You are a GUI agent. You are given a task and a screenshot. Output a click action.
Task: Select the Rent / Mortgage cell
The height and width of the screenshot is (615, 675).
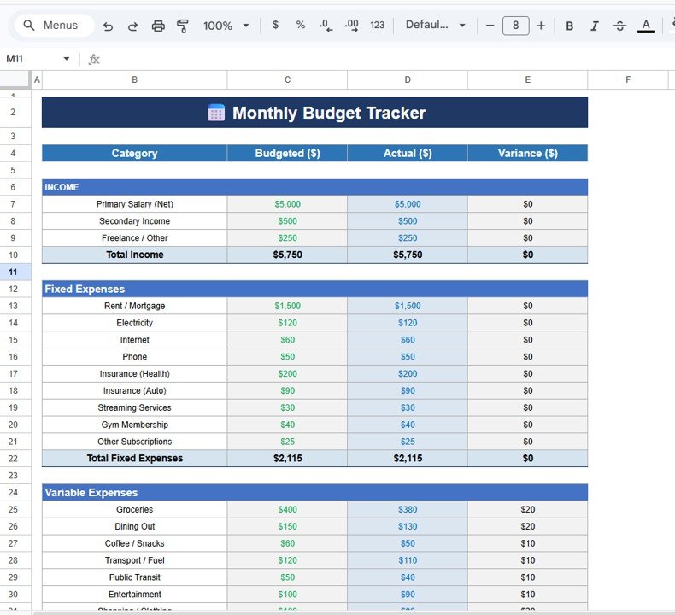[x=135, y=306]
